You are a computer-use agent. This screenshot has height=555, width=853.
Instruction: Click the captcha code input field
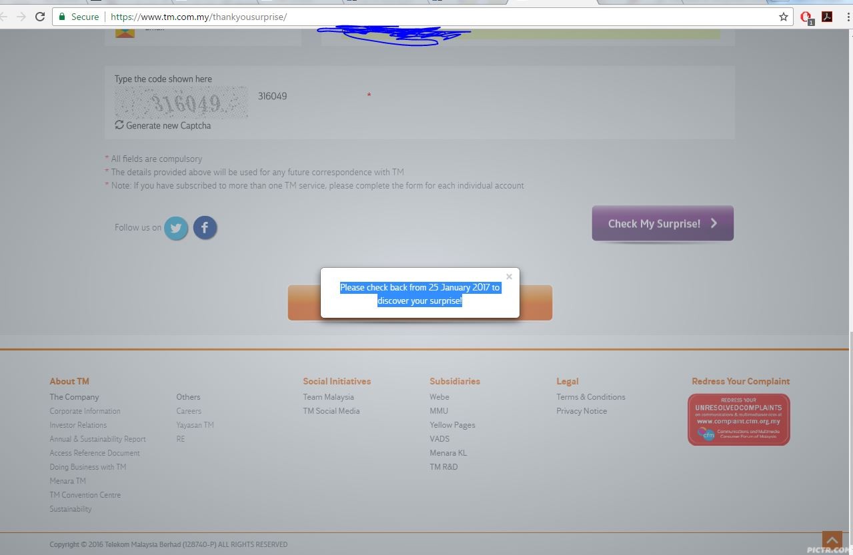click(x=307, y=97)
